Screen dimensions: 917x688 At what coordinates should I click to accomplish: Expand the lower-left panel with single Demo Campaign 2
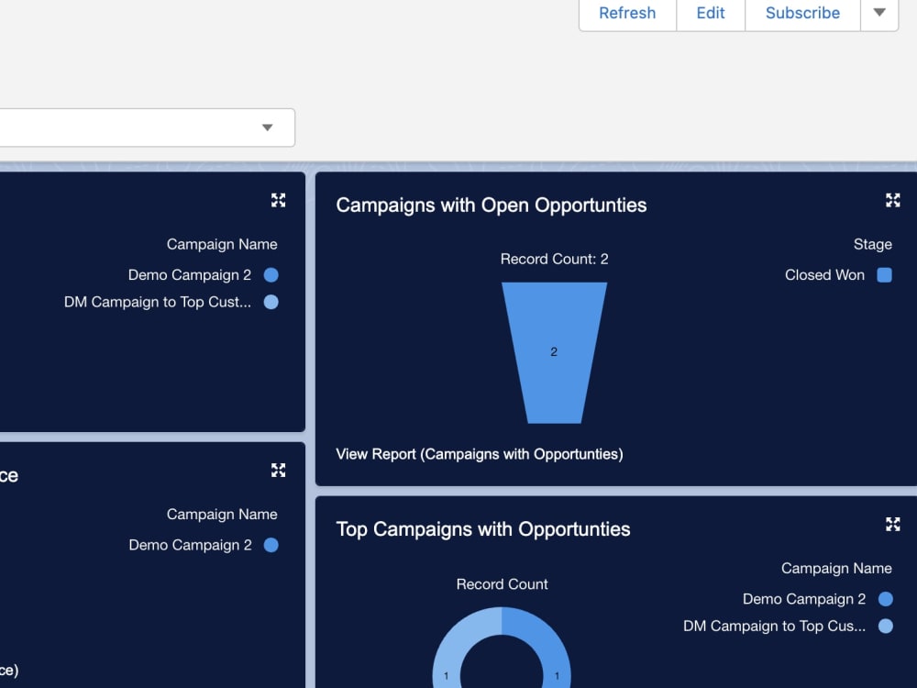click(279, 471)
